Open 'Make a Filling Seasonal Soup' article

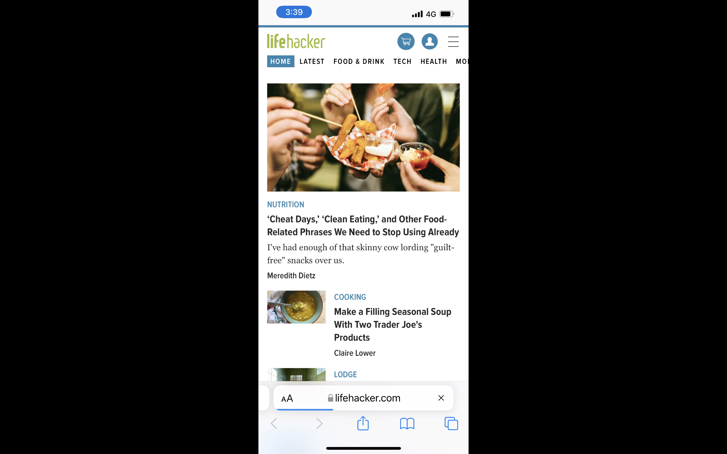(x=392, y=324)
